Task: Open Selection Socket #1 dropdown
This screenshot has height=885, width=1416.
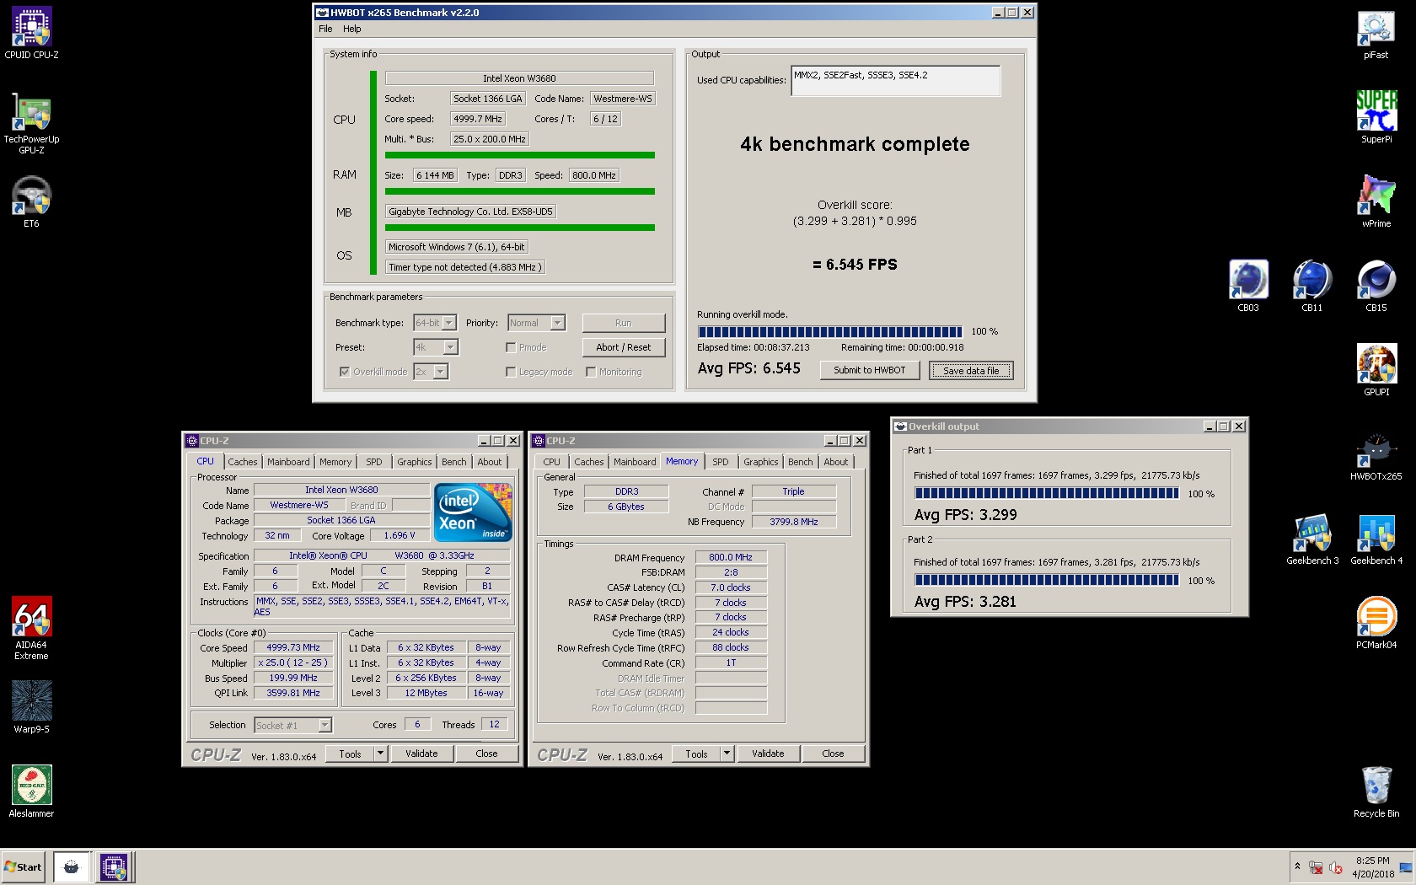Action: pos(292,725)
